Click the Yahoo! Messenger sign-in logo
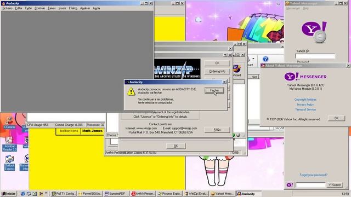This screenshot has height=197, width=351. [314, 32]
